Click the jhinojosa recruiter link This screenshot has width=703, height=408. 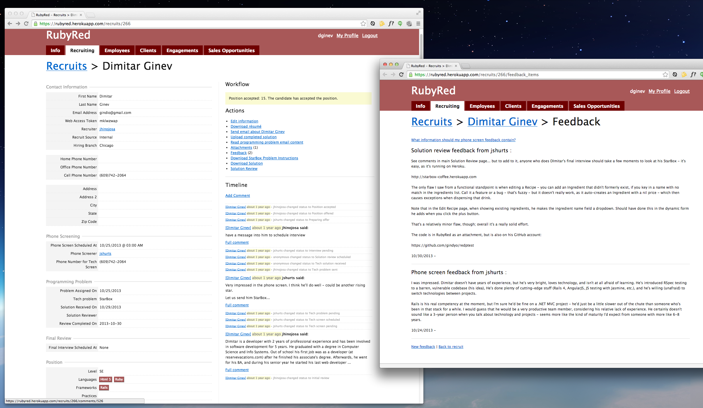pyautogui.click(x=107, y=129)
